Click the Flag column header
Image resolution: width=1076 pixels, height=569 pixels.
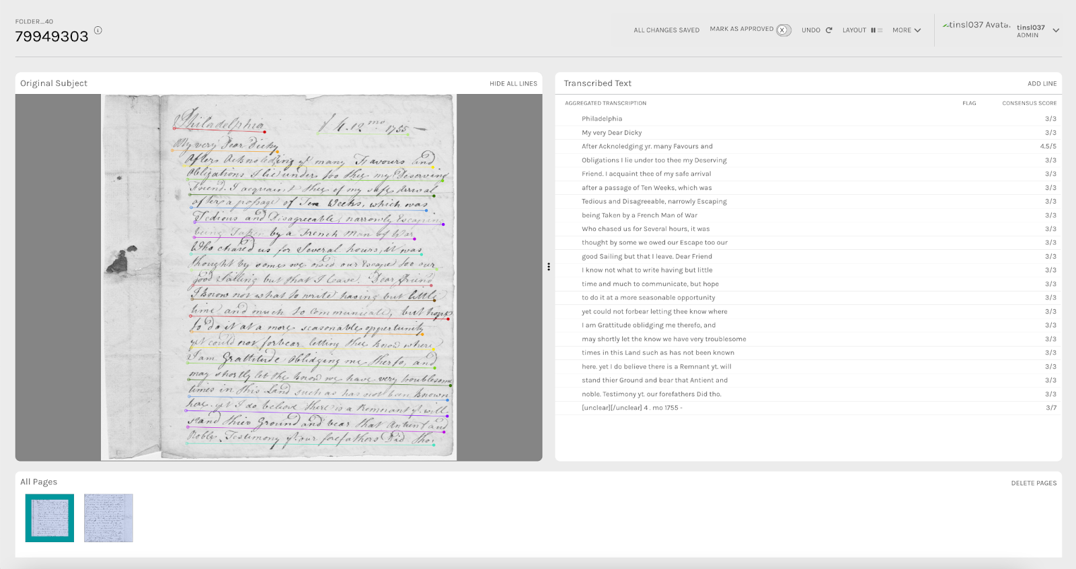click(x=969, y=103)
